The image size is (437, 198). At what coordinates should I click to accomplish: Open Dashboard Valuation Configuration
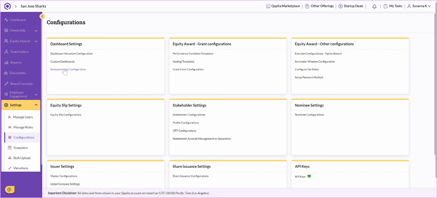(x=71, y=53)
